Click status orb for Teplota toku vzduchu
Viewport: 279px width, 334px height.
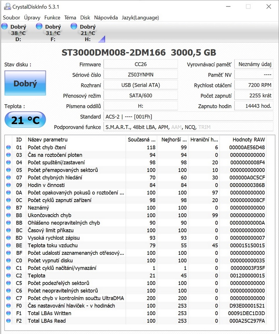tap(8, 245)
